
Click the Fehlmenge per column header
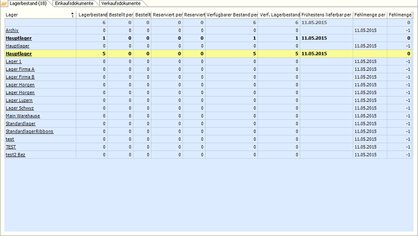(x=370, y=15)
